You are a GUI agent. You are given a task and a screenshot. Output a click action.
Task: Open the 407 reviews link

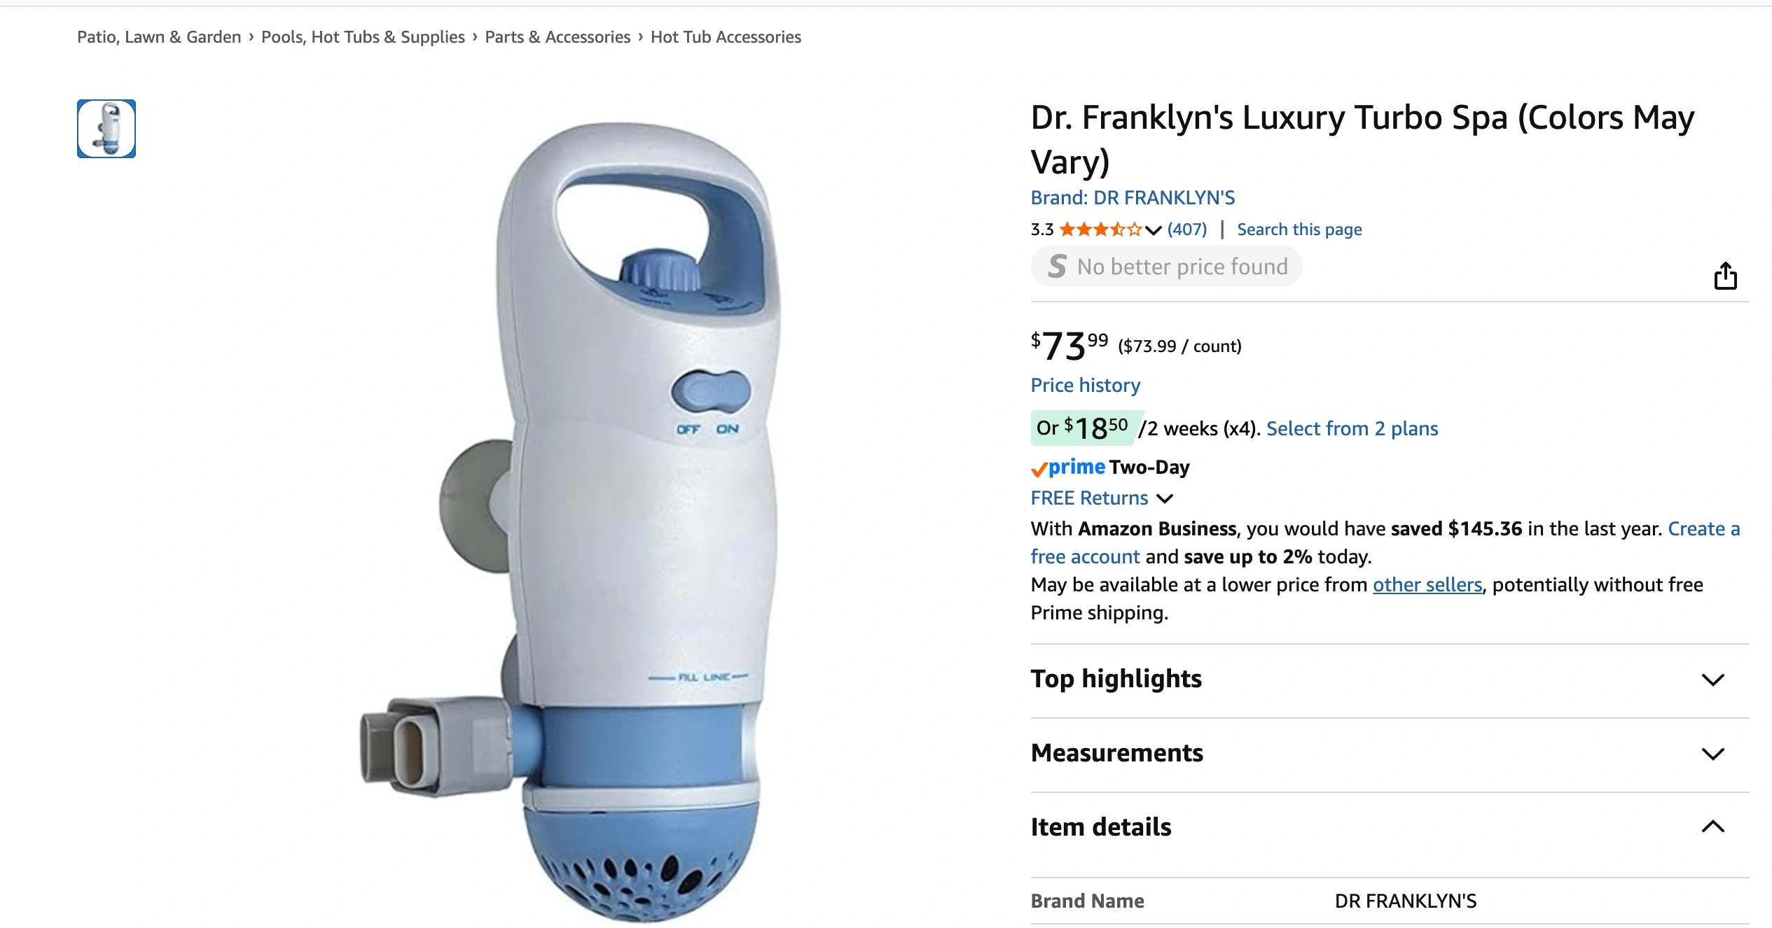(1187, 230)
